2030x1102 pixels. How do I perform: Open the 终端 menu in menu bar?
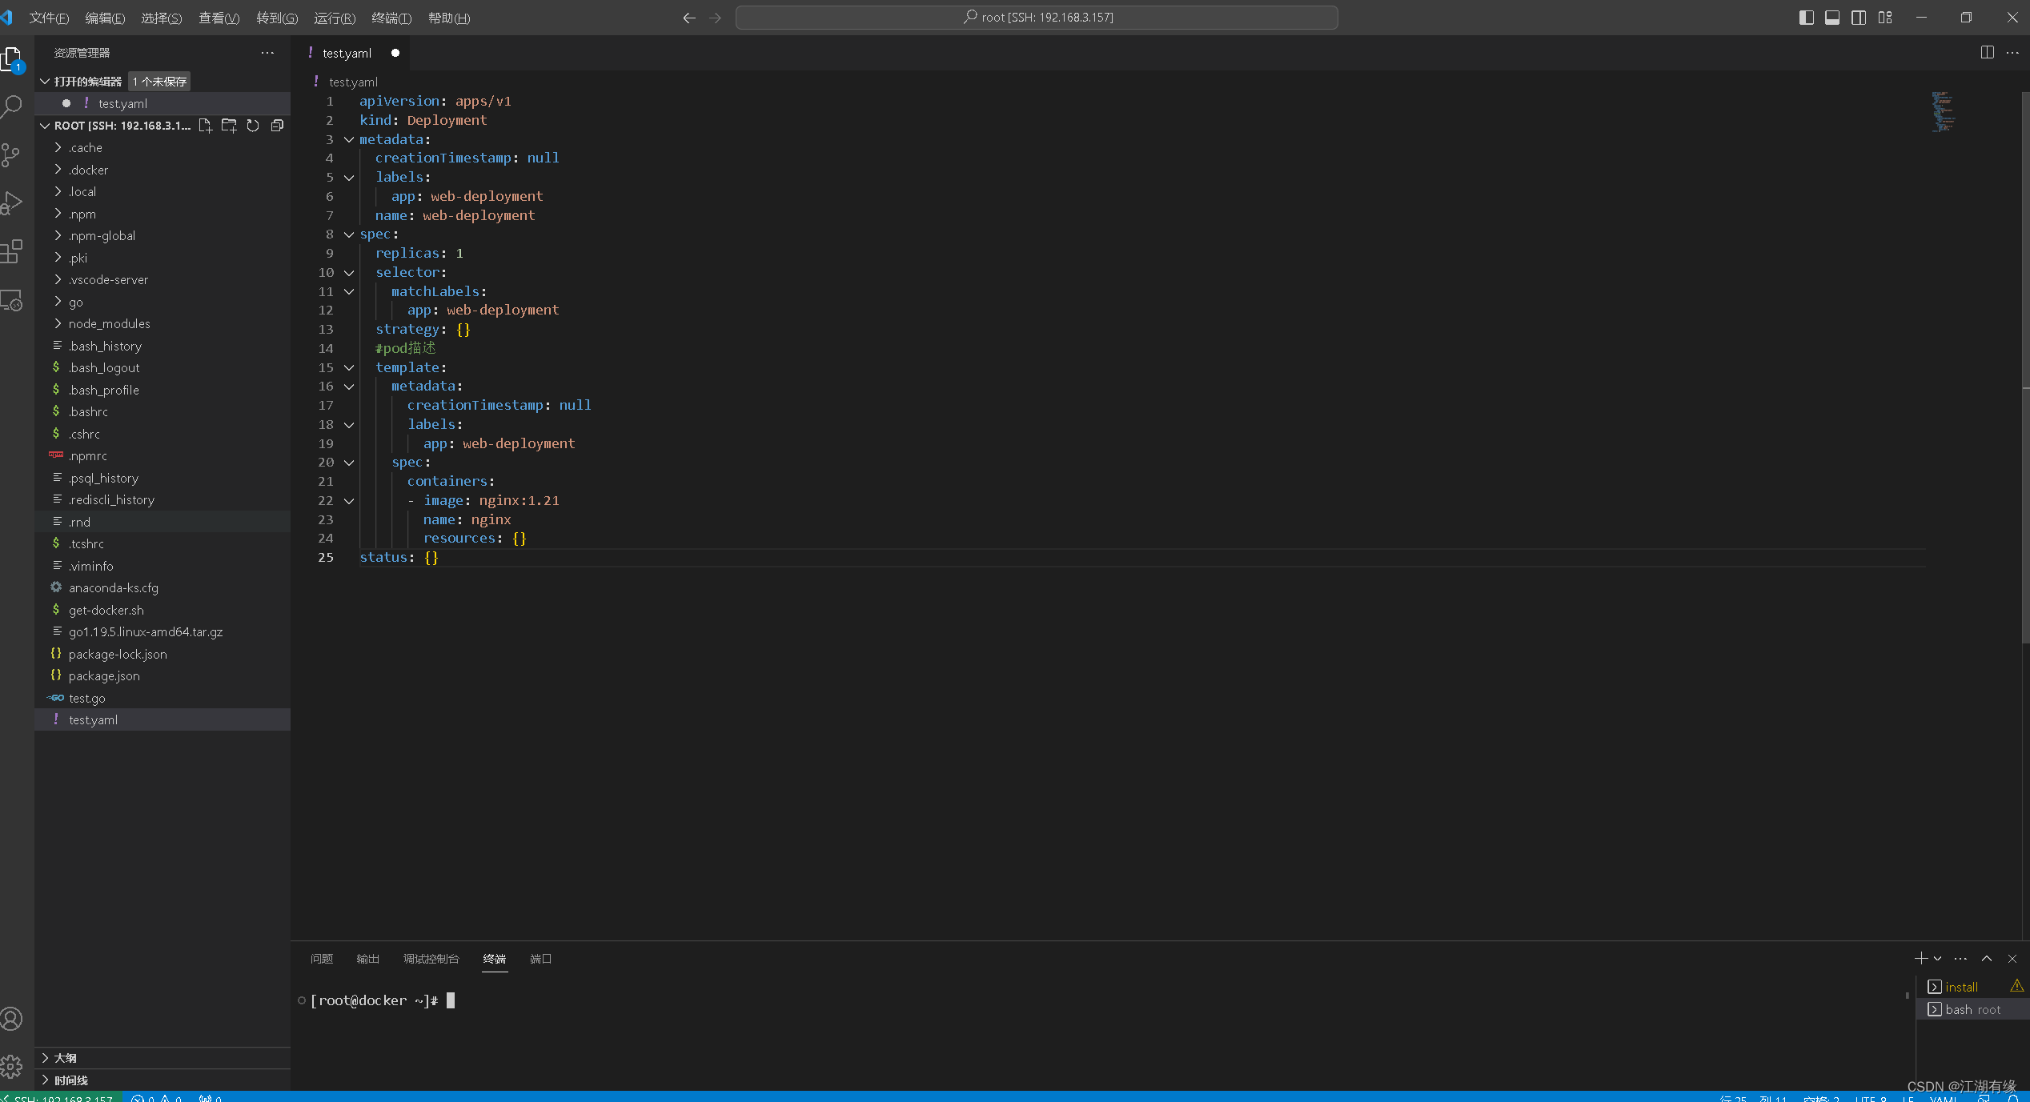click(391, 18)
